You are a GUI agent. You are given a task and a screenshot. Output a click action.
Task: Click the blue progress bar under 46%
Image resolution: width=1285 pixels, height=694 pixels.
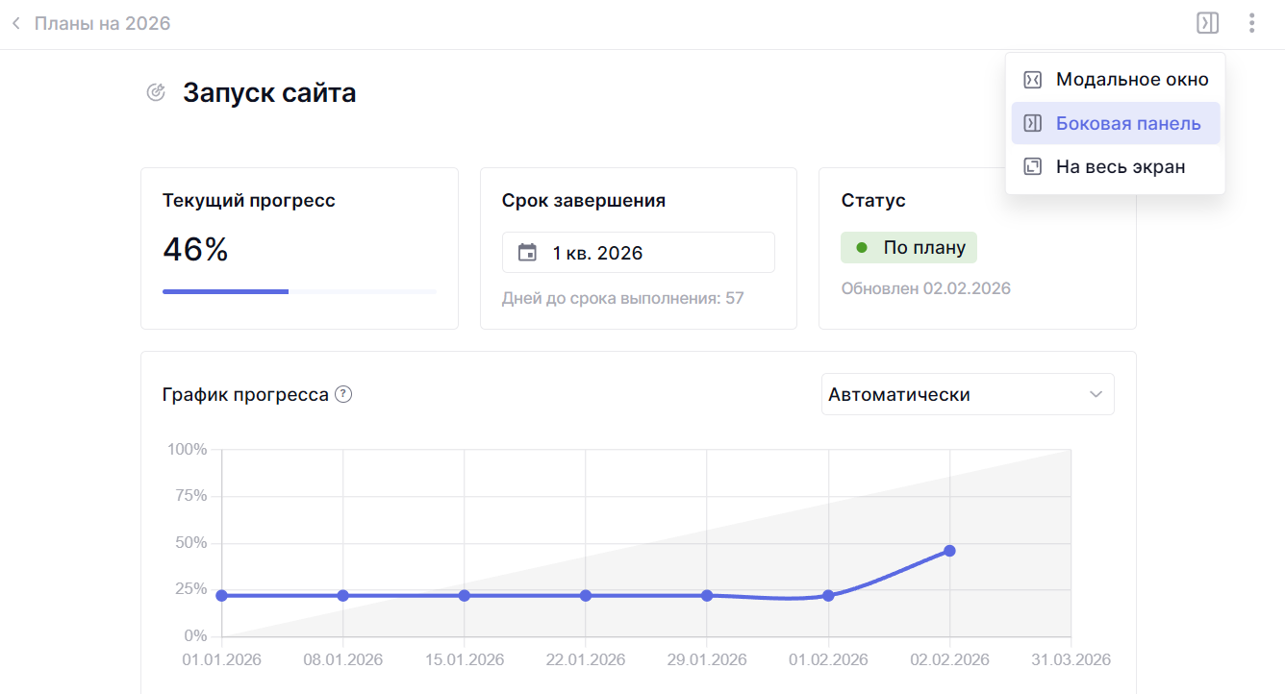coord(225,291)
